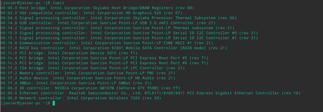The height and width of the screenshot is (112, 323).
Task: Click the Sunrise Point-LP Thermal subsystem line
Action: coord(118,28)
